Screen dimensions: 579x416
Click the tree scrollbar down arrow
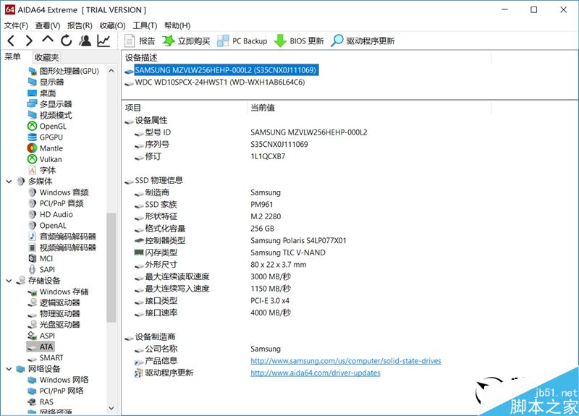(111, 408)
